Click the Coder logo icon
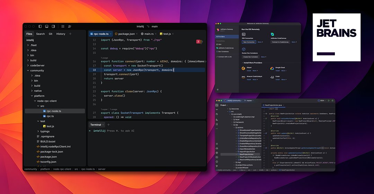This screenshot has width=374, height=194. tap(272, 77)
